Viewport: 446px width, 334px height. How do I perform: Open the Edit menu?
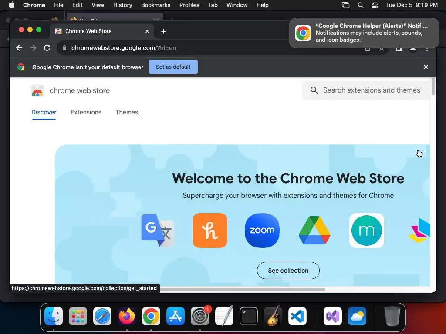[78, 5]
